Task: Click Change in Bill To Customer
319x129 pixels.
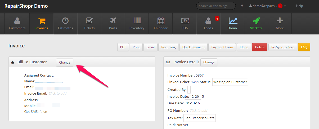Action: pos(65,63)
